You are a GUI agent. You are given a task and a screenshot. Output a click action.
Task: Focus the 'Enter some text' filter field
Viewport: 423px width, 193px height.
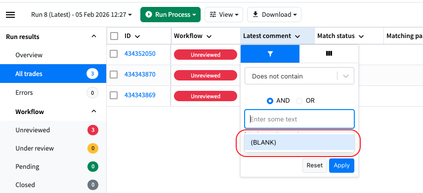coord(299,119)
